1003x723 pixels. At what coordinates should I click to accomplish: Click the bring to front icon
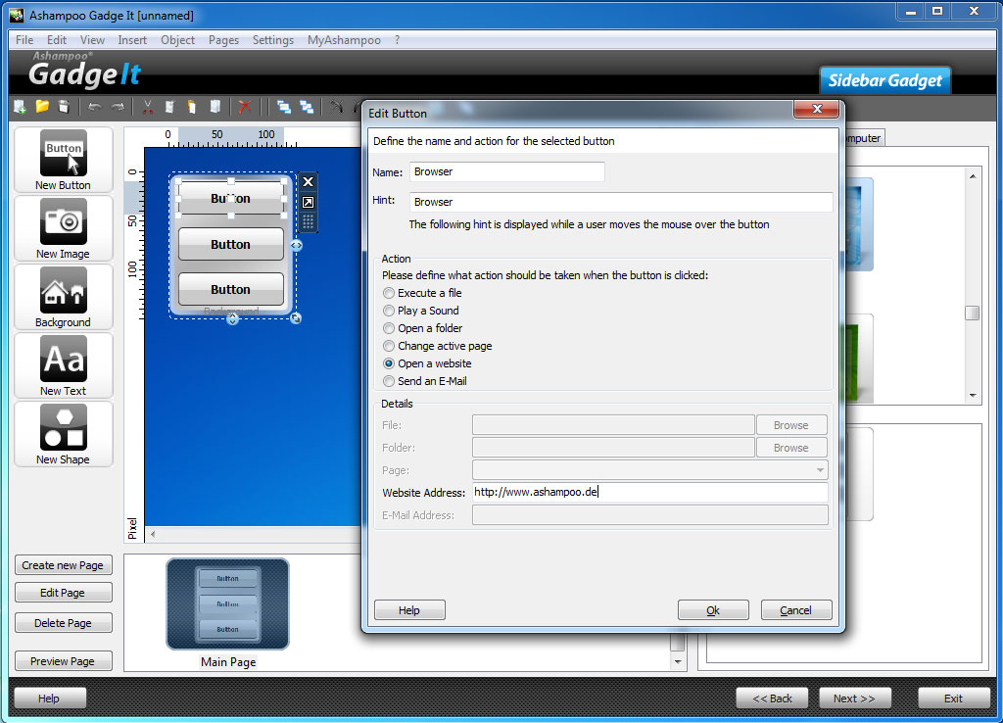[x=284, y=107]
